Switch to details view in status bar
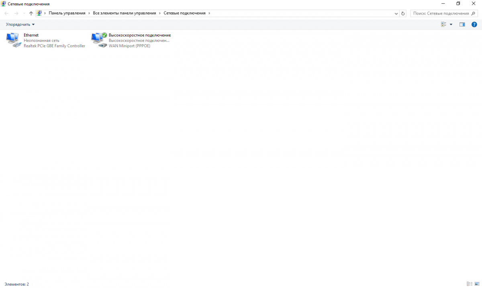 coord(470,284)
